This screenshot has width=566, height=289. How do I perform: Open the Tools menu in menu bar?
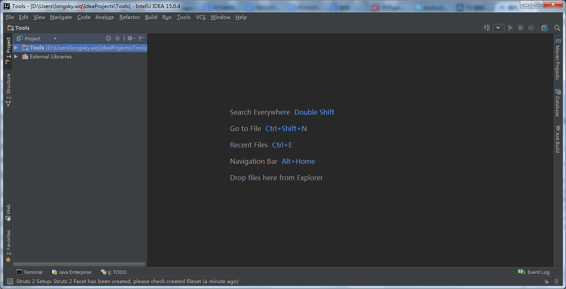(x=184, y=17)
